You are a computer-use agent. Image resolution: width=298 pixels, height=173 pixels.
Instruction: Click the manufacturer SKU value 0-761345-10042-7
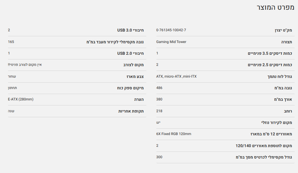[171, 30]
